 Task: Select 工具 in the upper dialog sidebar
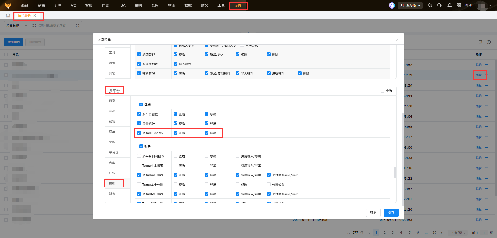[118, 52]
